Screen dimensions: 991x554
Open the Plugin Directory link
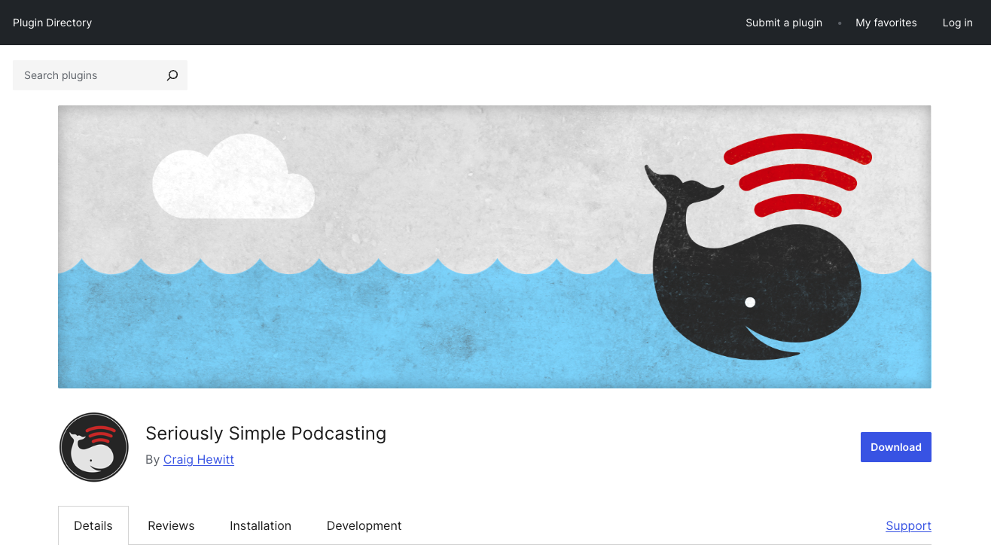pos(53,23)
